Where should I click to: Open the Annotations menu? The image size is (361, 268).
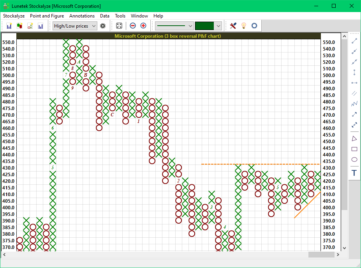click(x=82, y=16)
